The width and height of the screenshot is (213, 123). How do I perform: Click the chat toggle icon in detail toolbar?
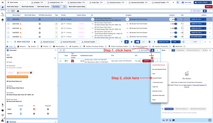coord(137,42)
